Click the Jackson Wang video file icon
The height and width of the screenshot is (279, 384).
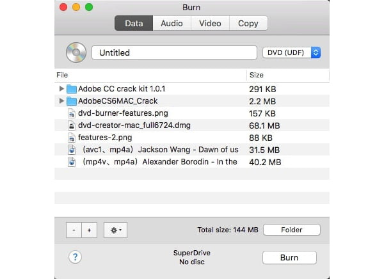click(x=72, y=150)
